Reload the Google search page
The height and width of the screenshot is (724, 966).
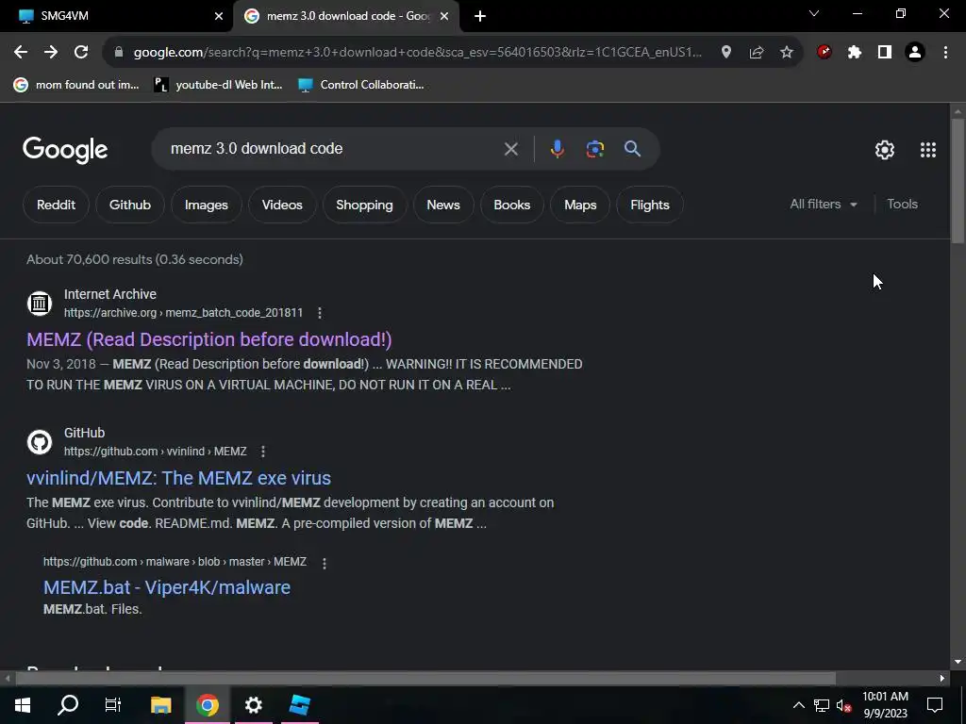(x=81, y=53)
